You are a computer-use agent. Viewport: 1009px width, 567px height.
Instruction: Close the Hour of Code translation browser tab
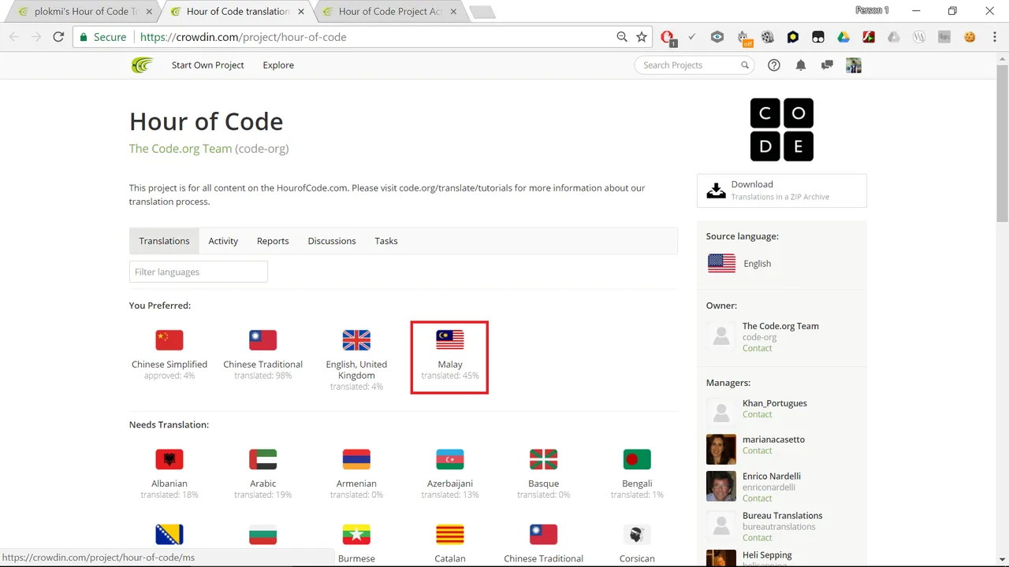pos(300,12)
